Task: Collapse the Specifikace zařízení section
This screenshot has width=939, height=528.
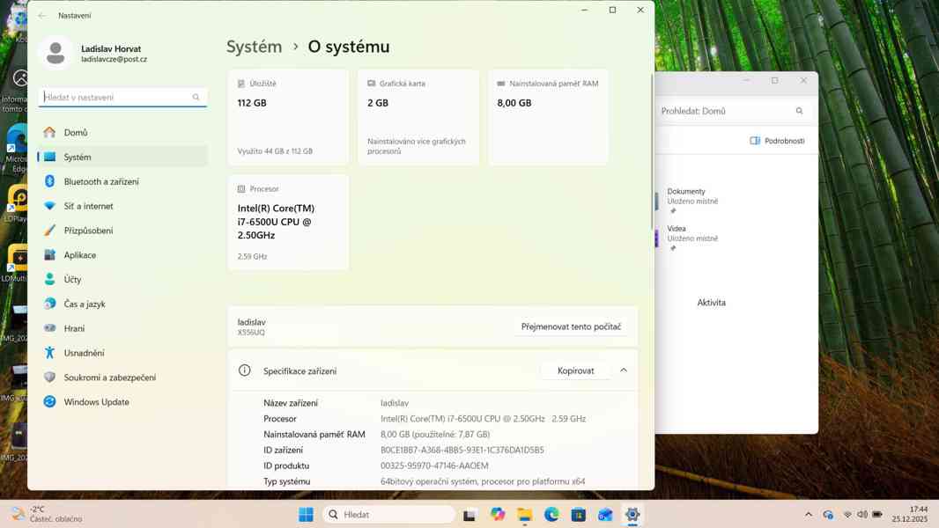Action: click(624, 370)
